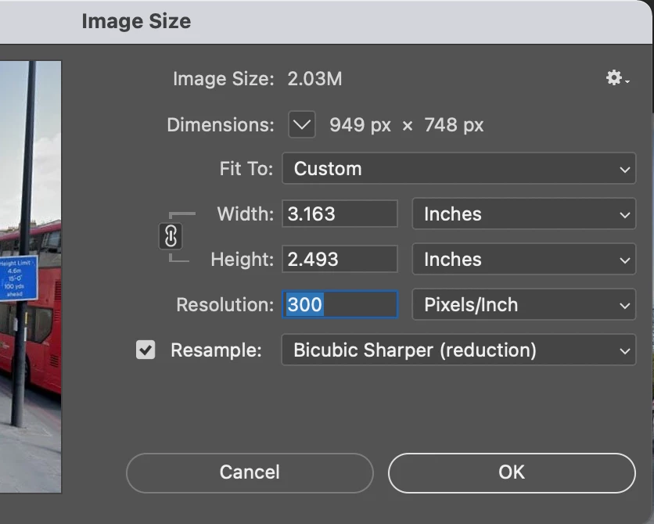Click the Height value field
This screenshot has height=524, width=654.
coord(340,260)
